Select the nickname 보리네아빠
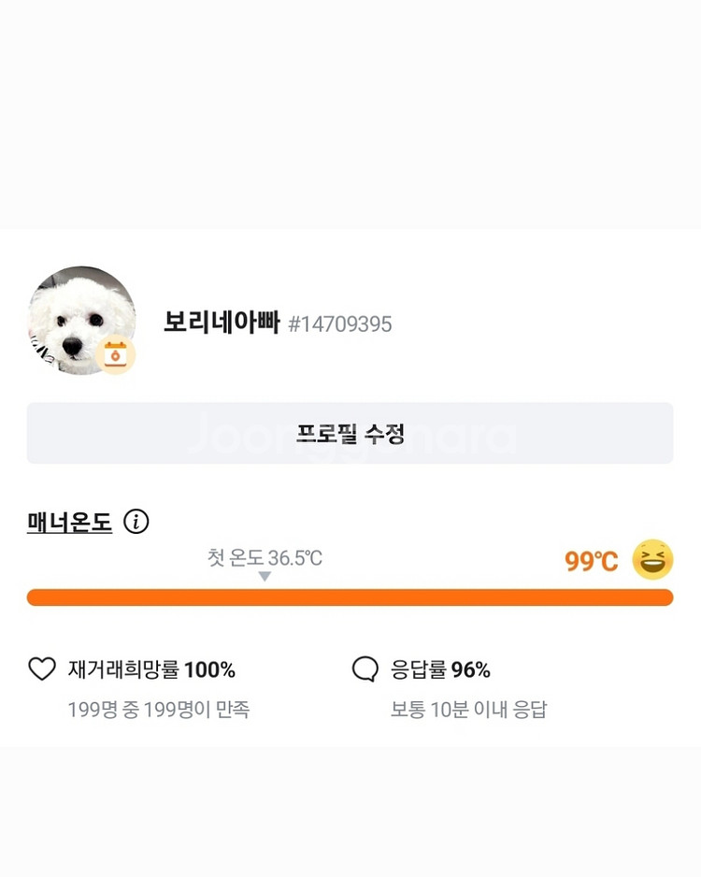 pyautogui.click(x=222, y=323)
